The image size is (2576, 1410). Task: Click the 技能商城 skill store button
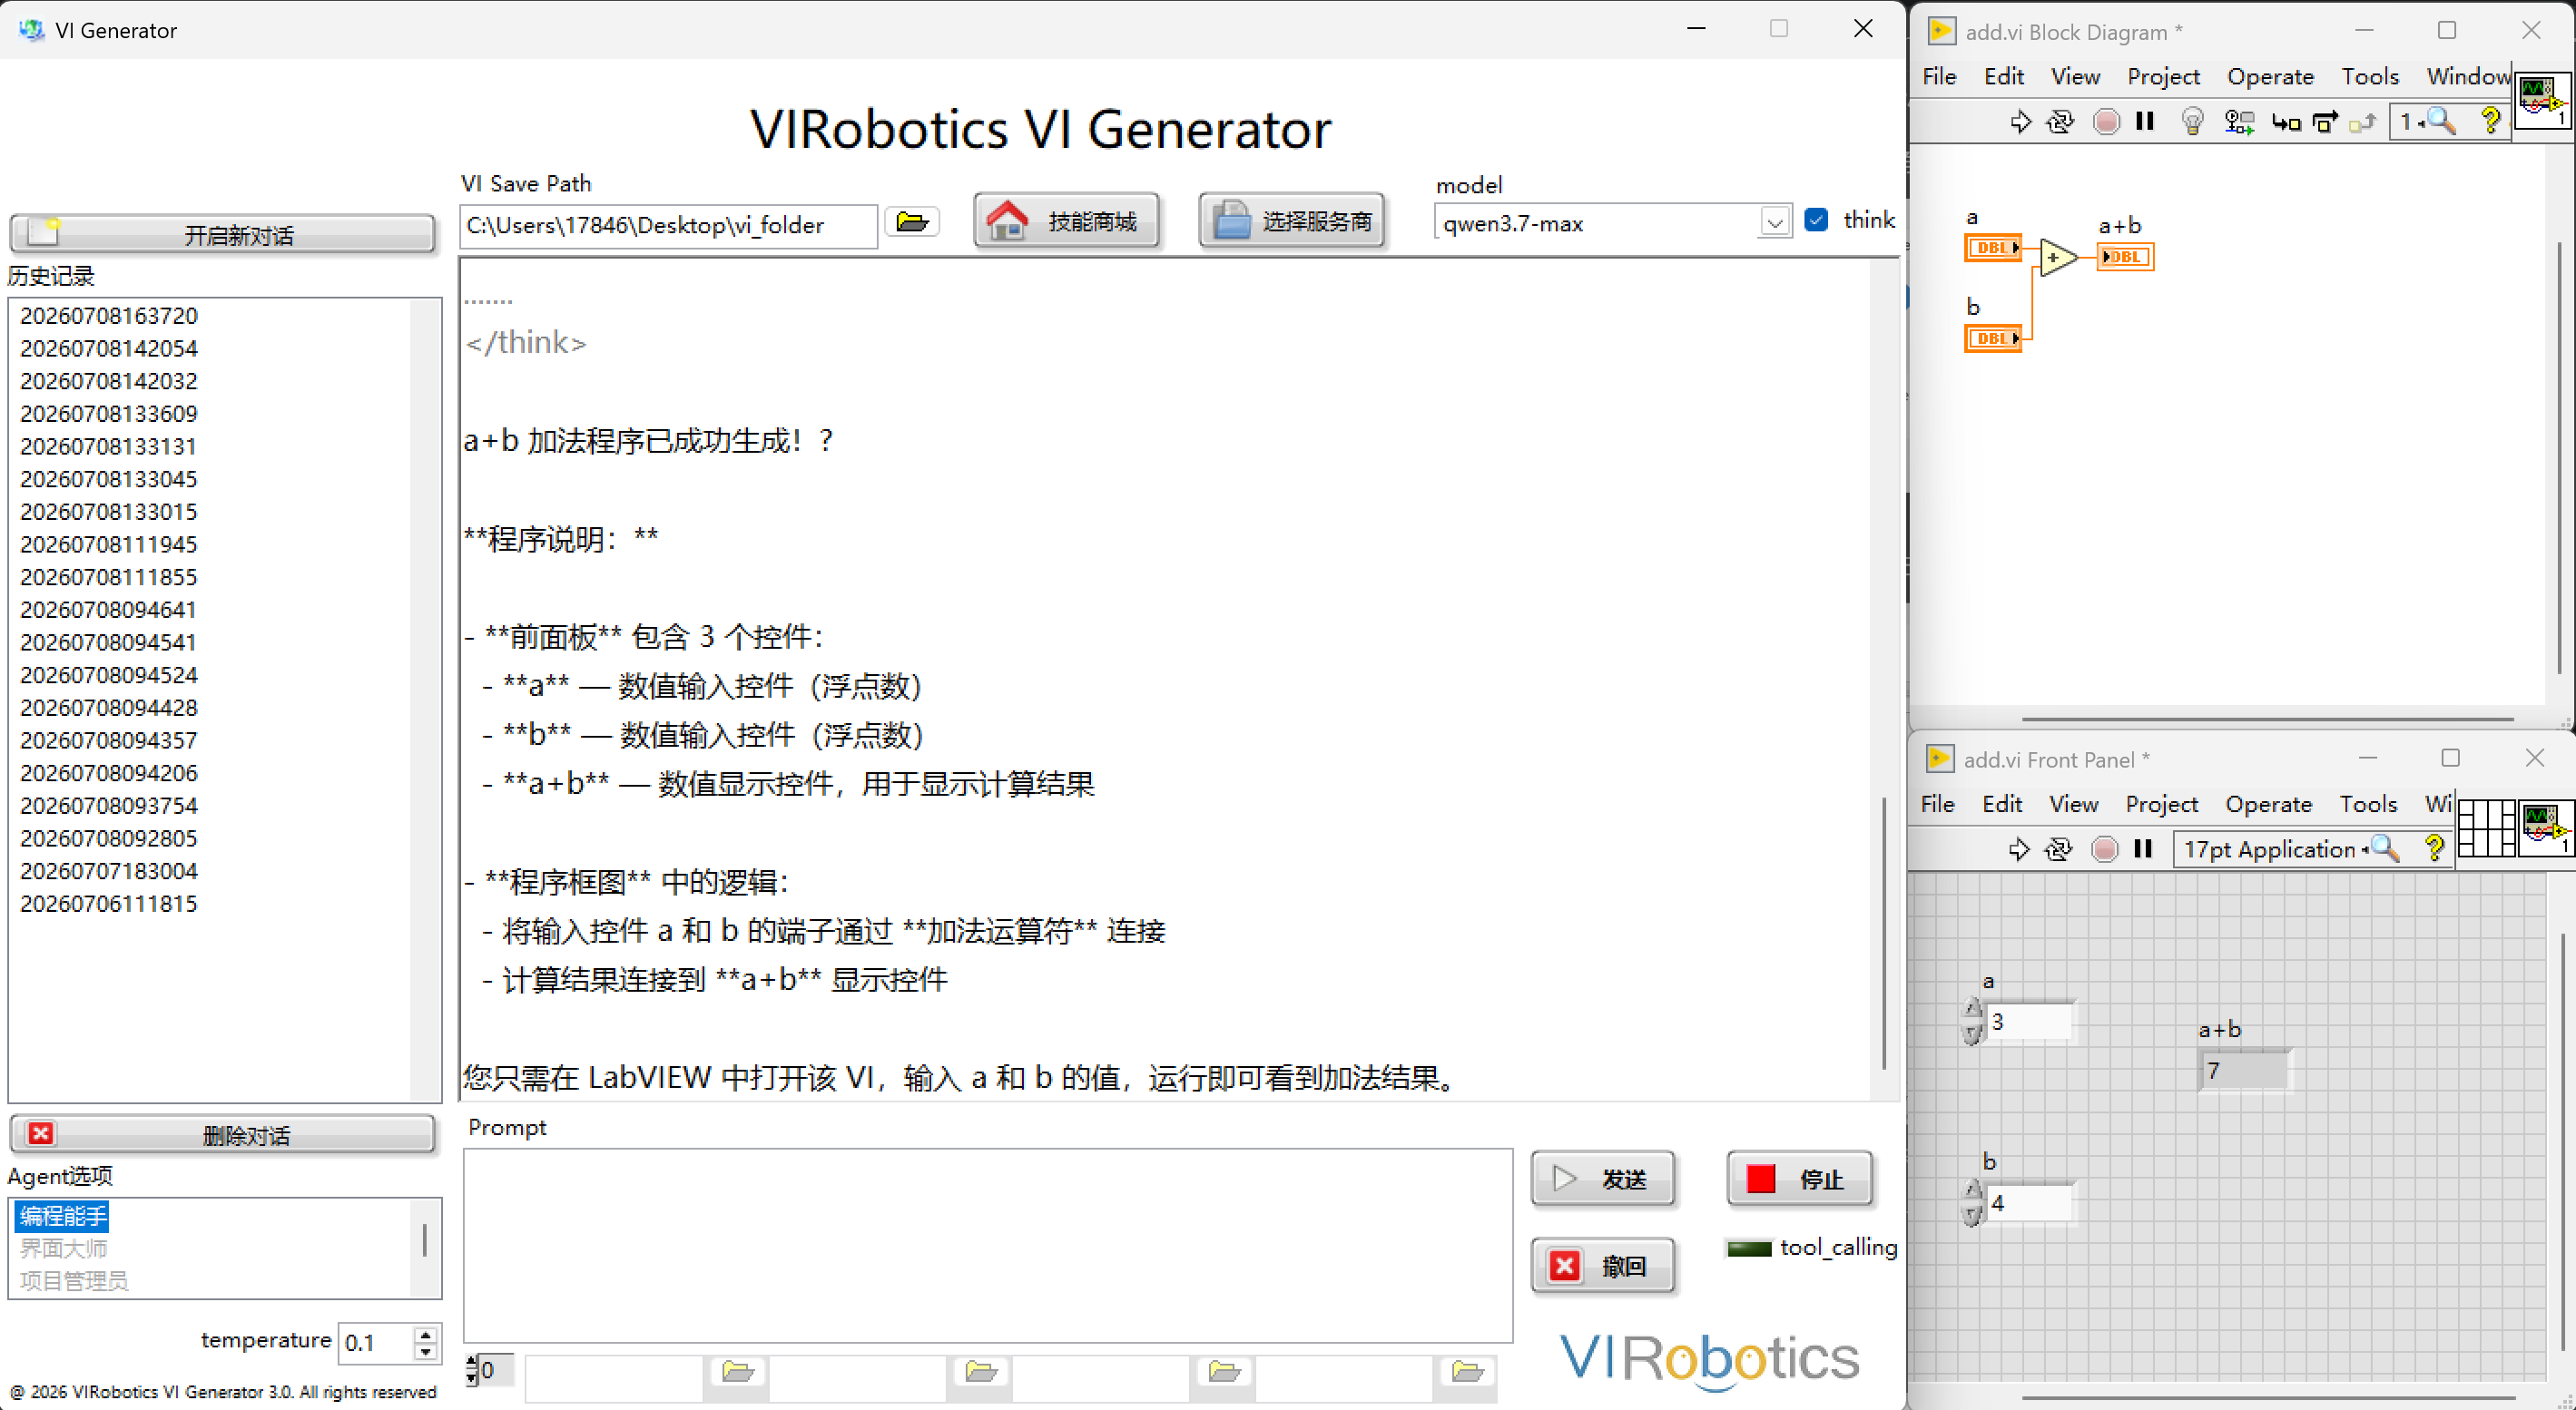click(x=1066, y=220)
